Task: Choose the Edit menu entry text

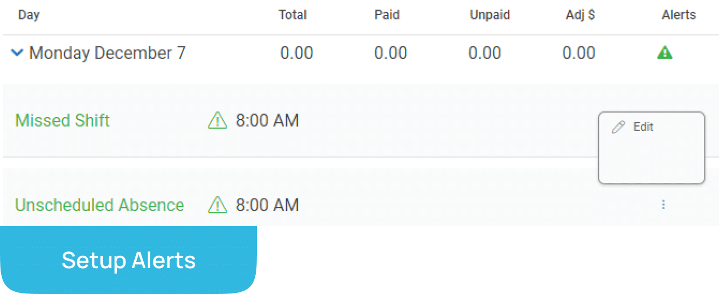Action: (x=643, y=127)
